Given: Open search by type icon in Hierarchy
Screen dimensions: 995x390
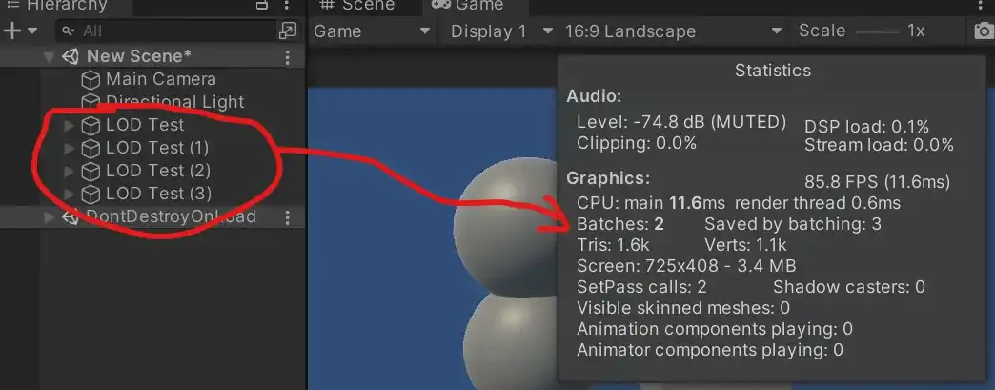Looking at the screenshot, I should (287, 31).
